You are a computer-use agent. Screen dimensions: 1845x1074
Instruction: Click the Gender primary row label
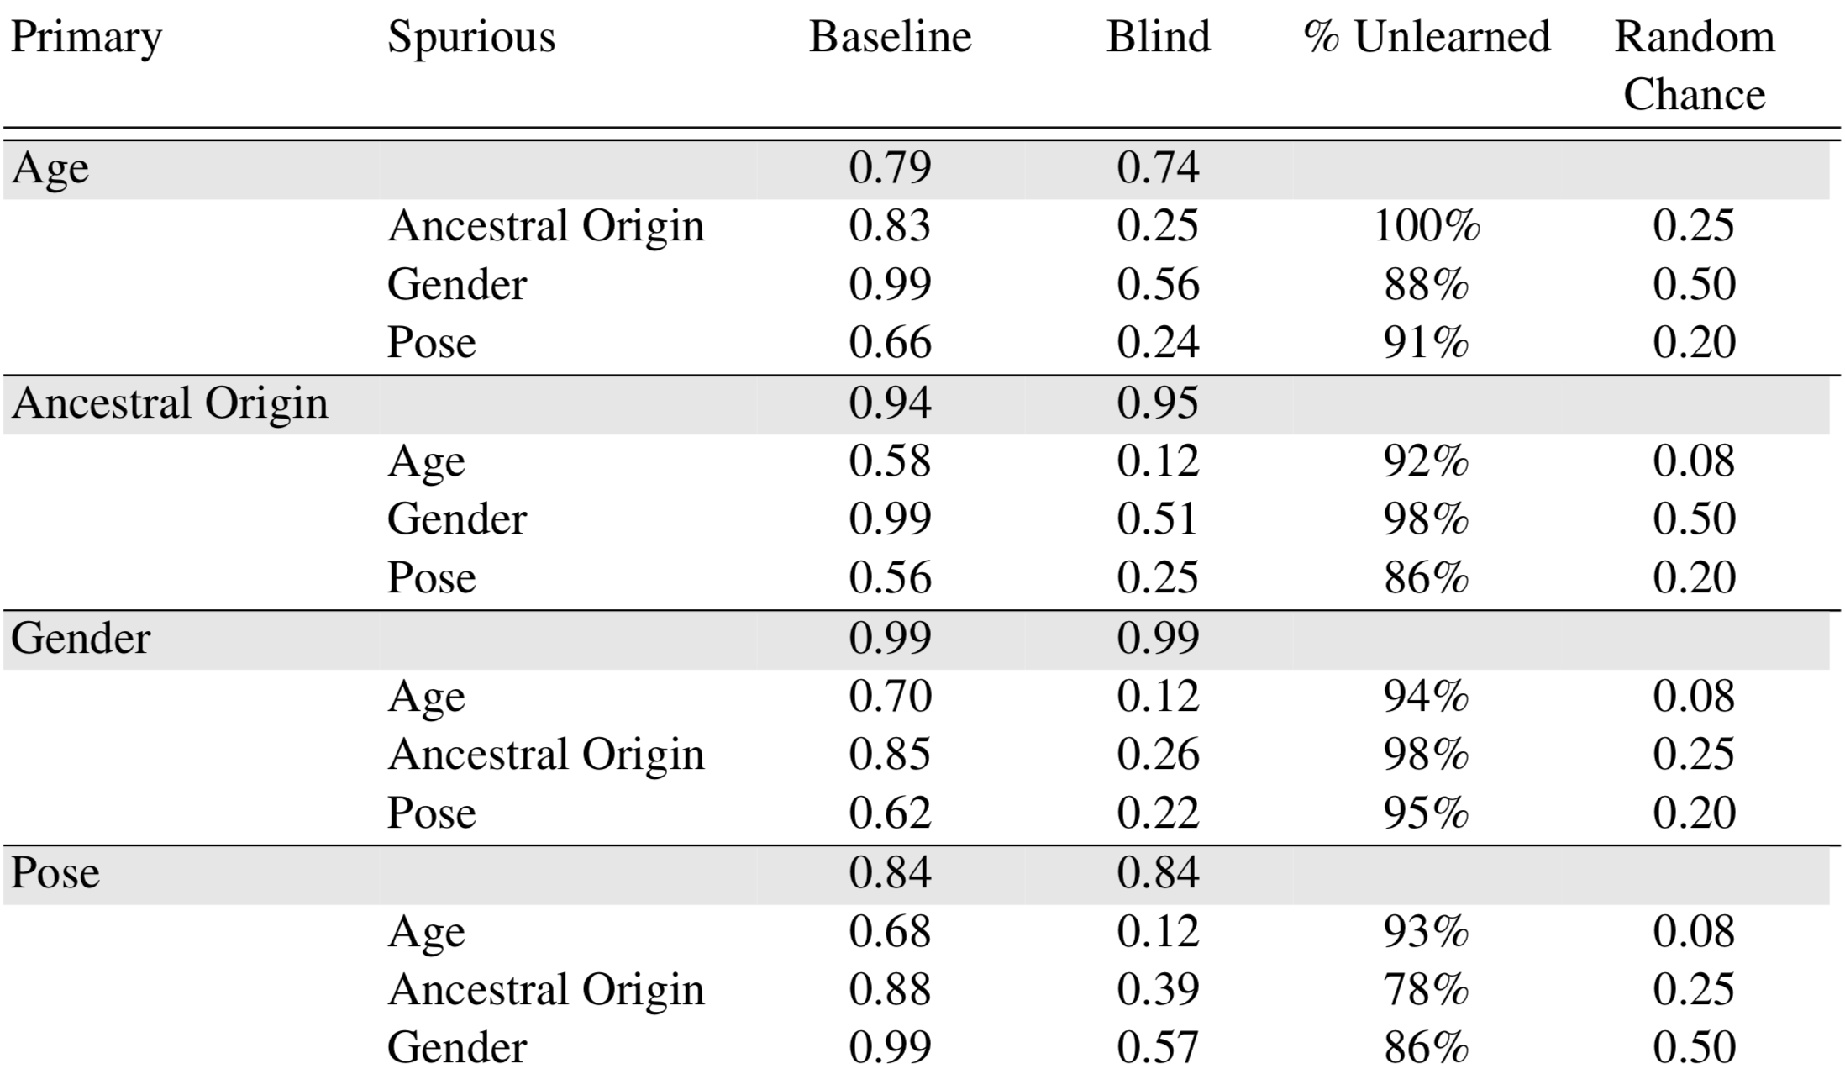(x=81, y=639)
